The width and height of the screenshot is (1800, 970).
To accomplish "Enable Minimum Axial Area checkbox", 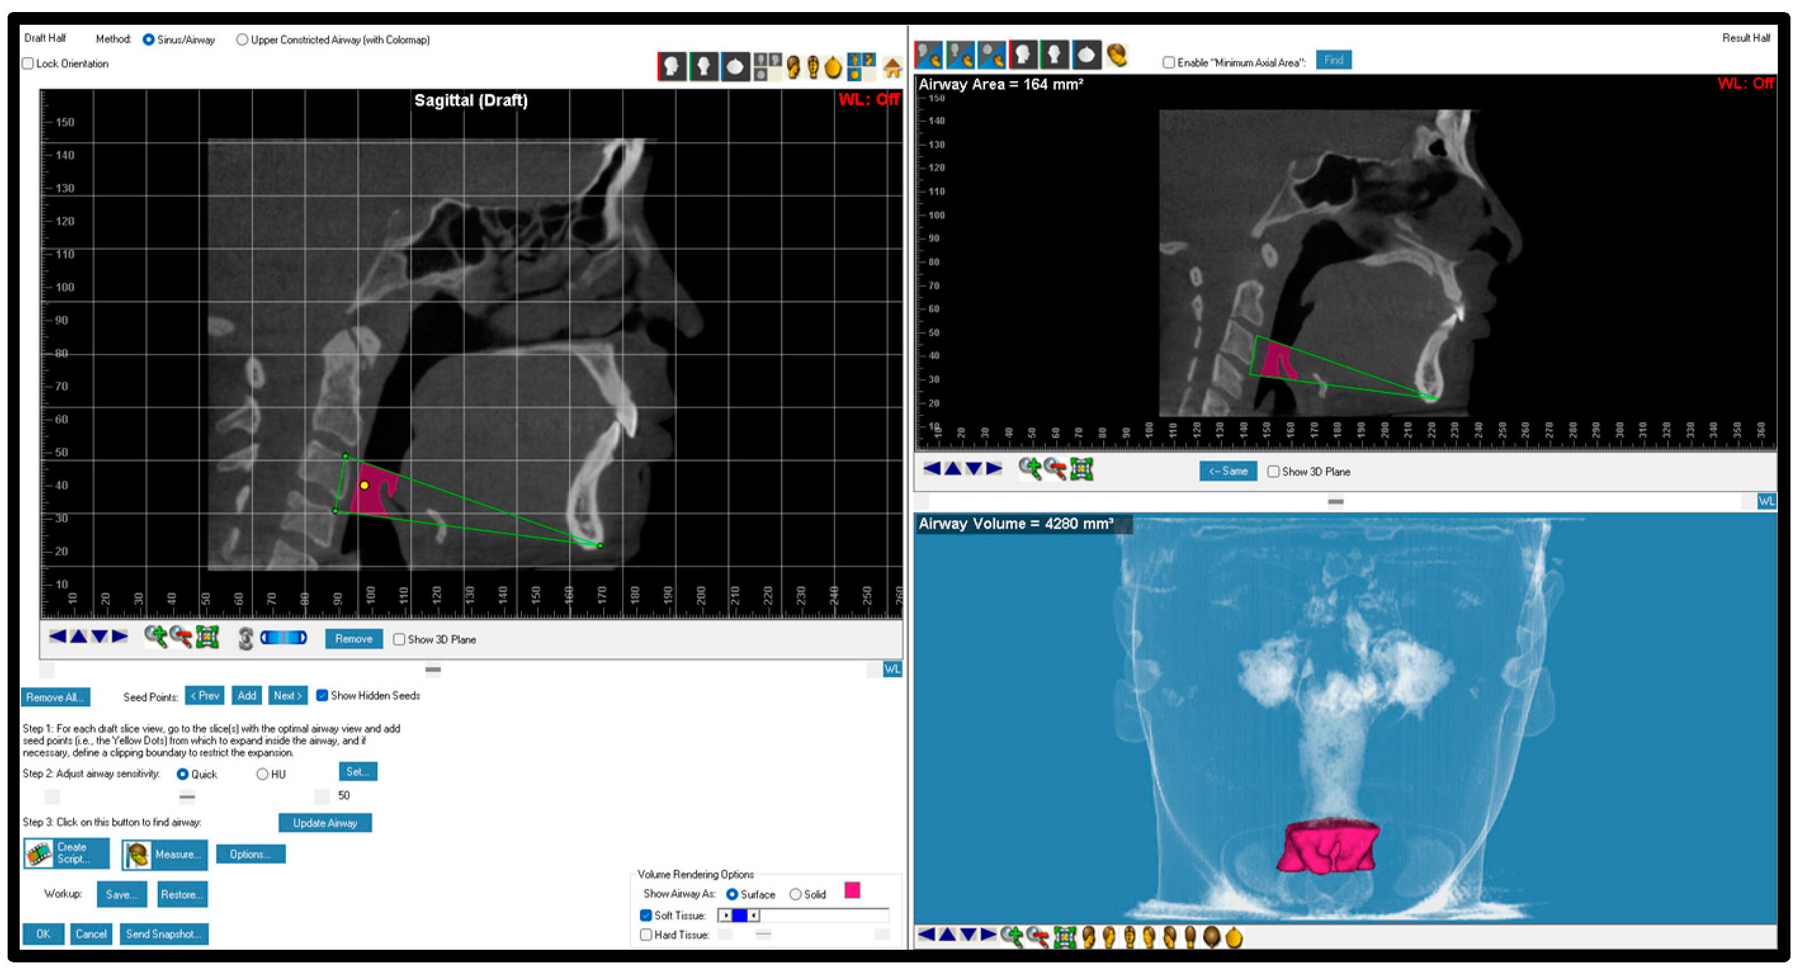I will pos(1168,62).
